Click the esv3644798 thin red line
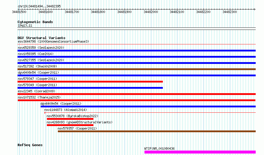The height and width of the screenshot is (155, 264). (x=136, y=44)
